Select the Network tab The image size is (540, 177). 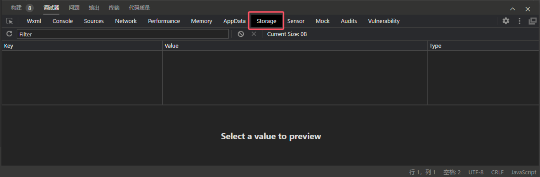[126, 21]
